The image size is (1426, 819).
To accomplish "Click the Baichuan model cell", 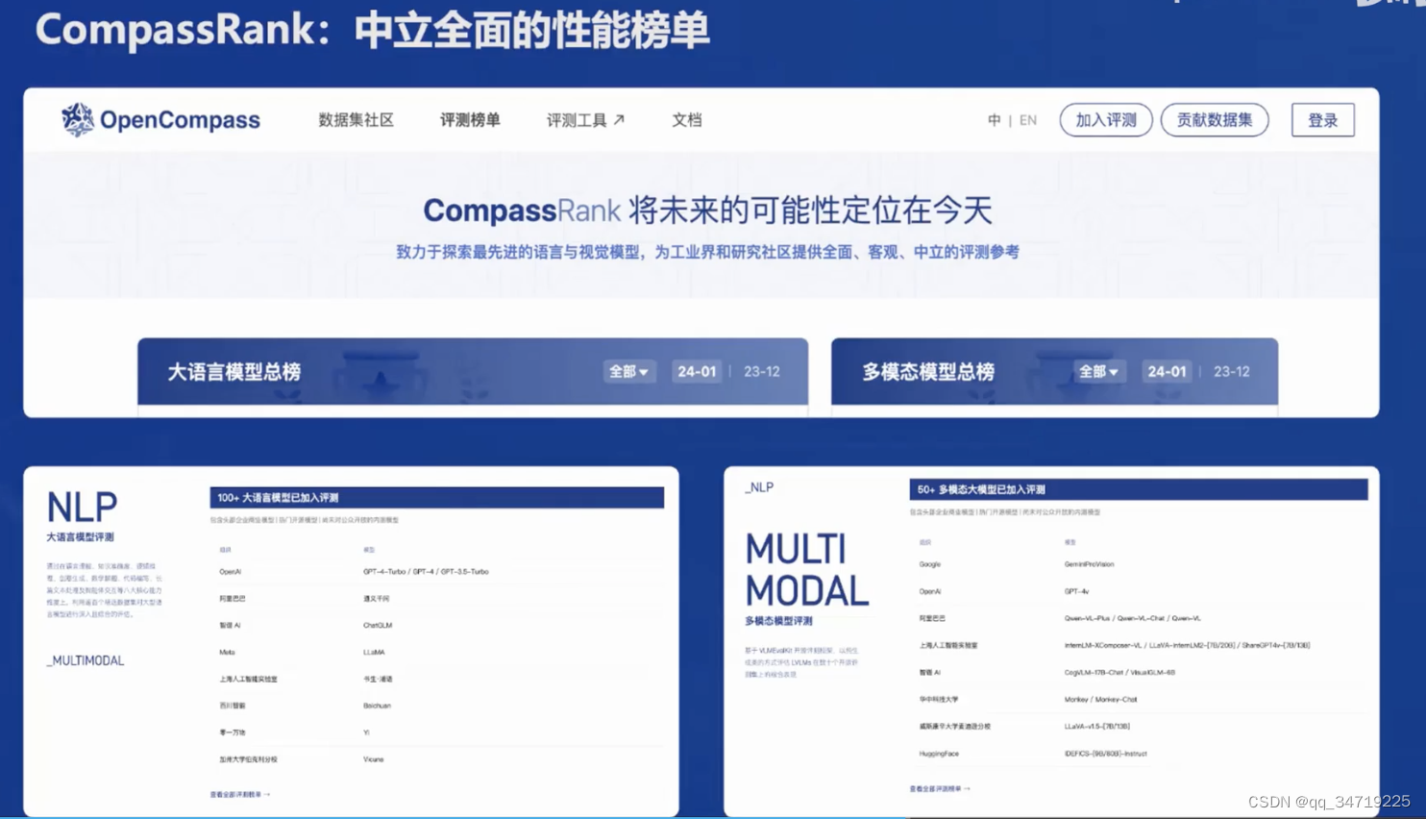I will tap(377, 706).
